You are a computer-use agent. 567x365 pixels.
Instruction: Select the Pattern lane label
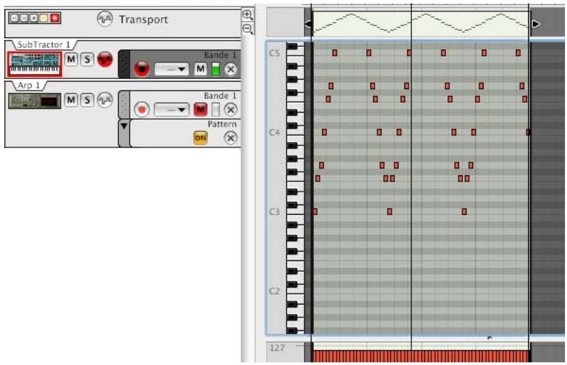point(222,124)
